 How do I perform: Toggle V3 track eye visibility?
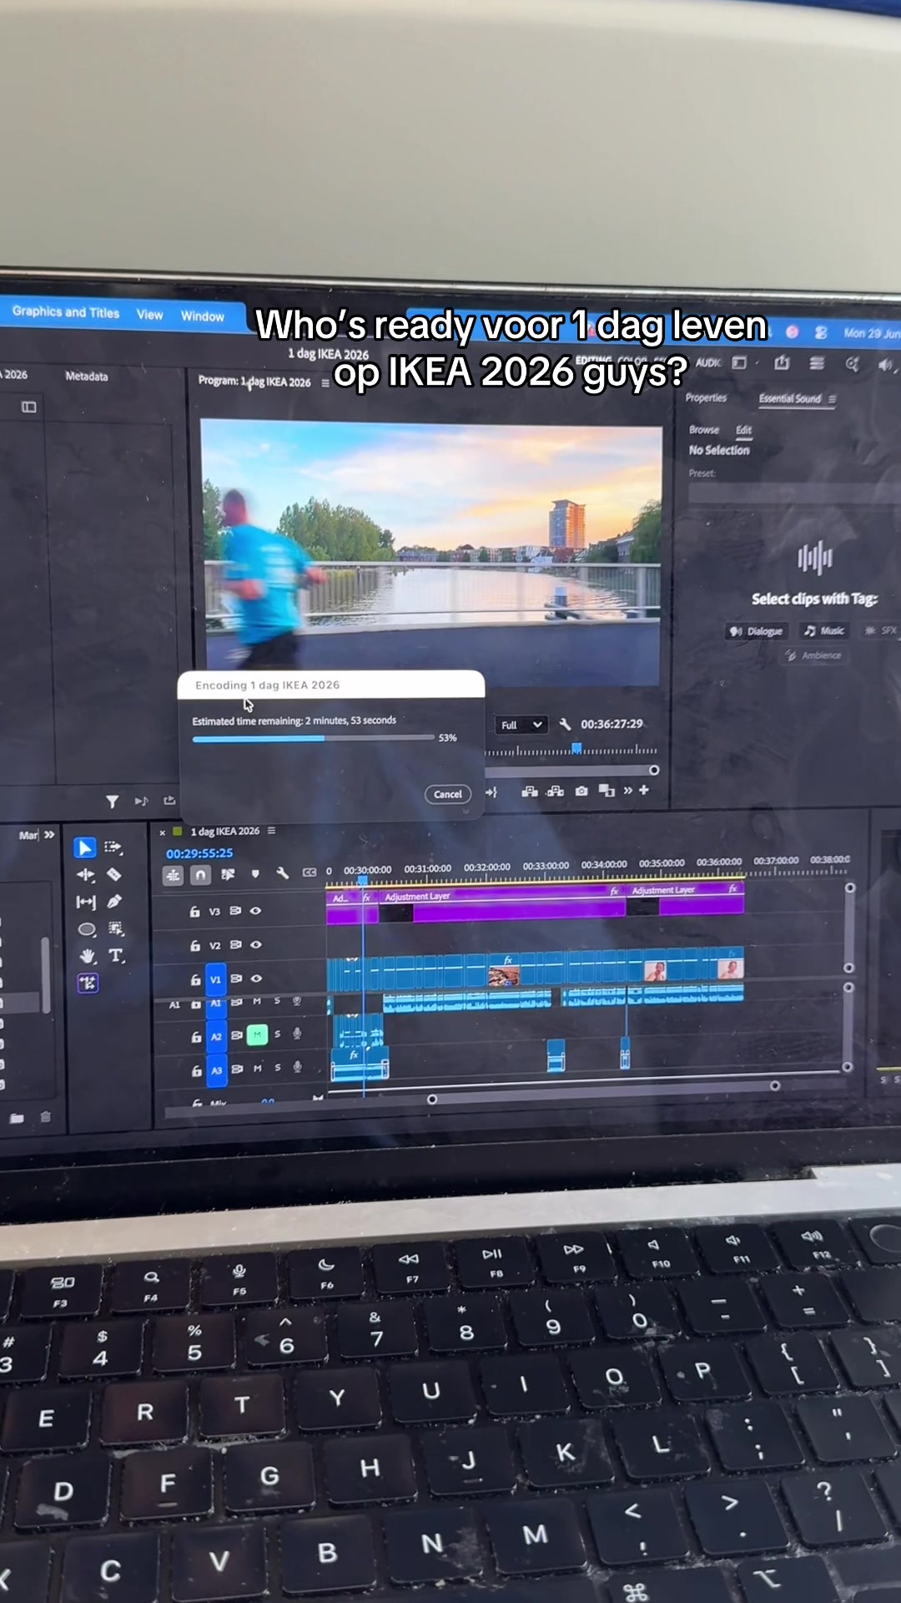point(256,911)
